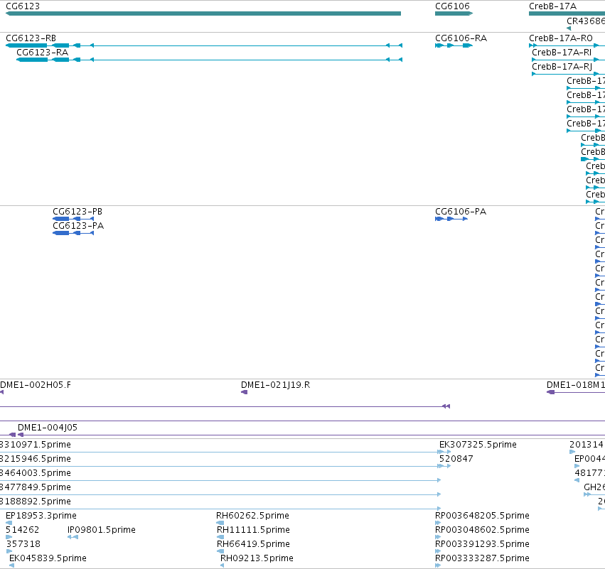605x569 pixels.
Task: Select the DME1-021J19.R clone end
Action: (x=245, y=392)
